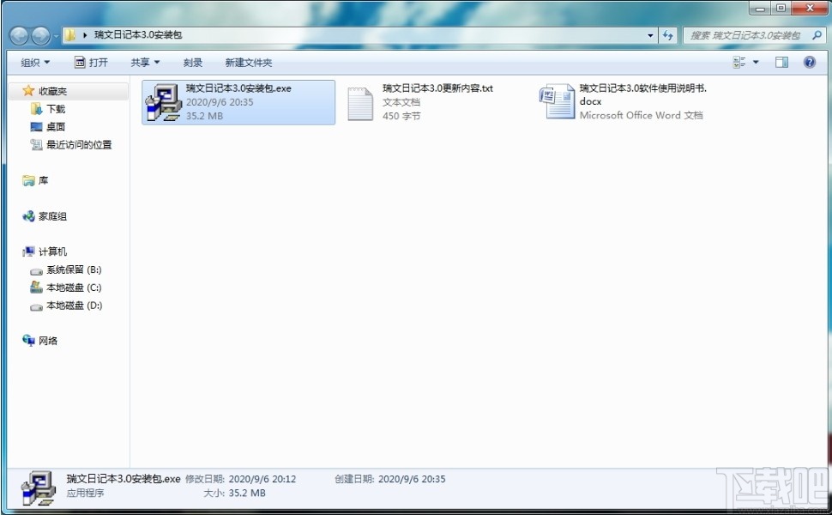Click 2020/9/6 20:35 date under exe file
Viewport: 832px width, 515px height.
tap(220, 102)
